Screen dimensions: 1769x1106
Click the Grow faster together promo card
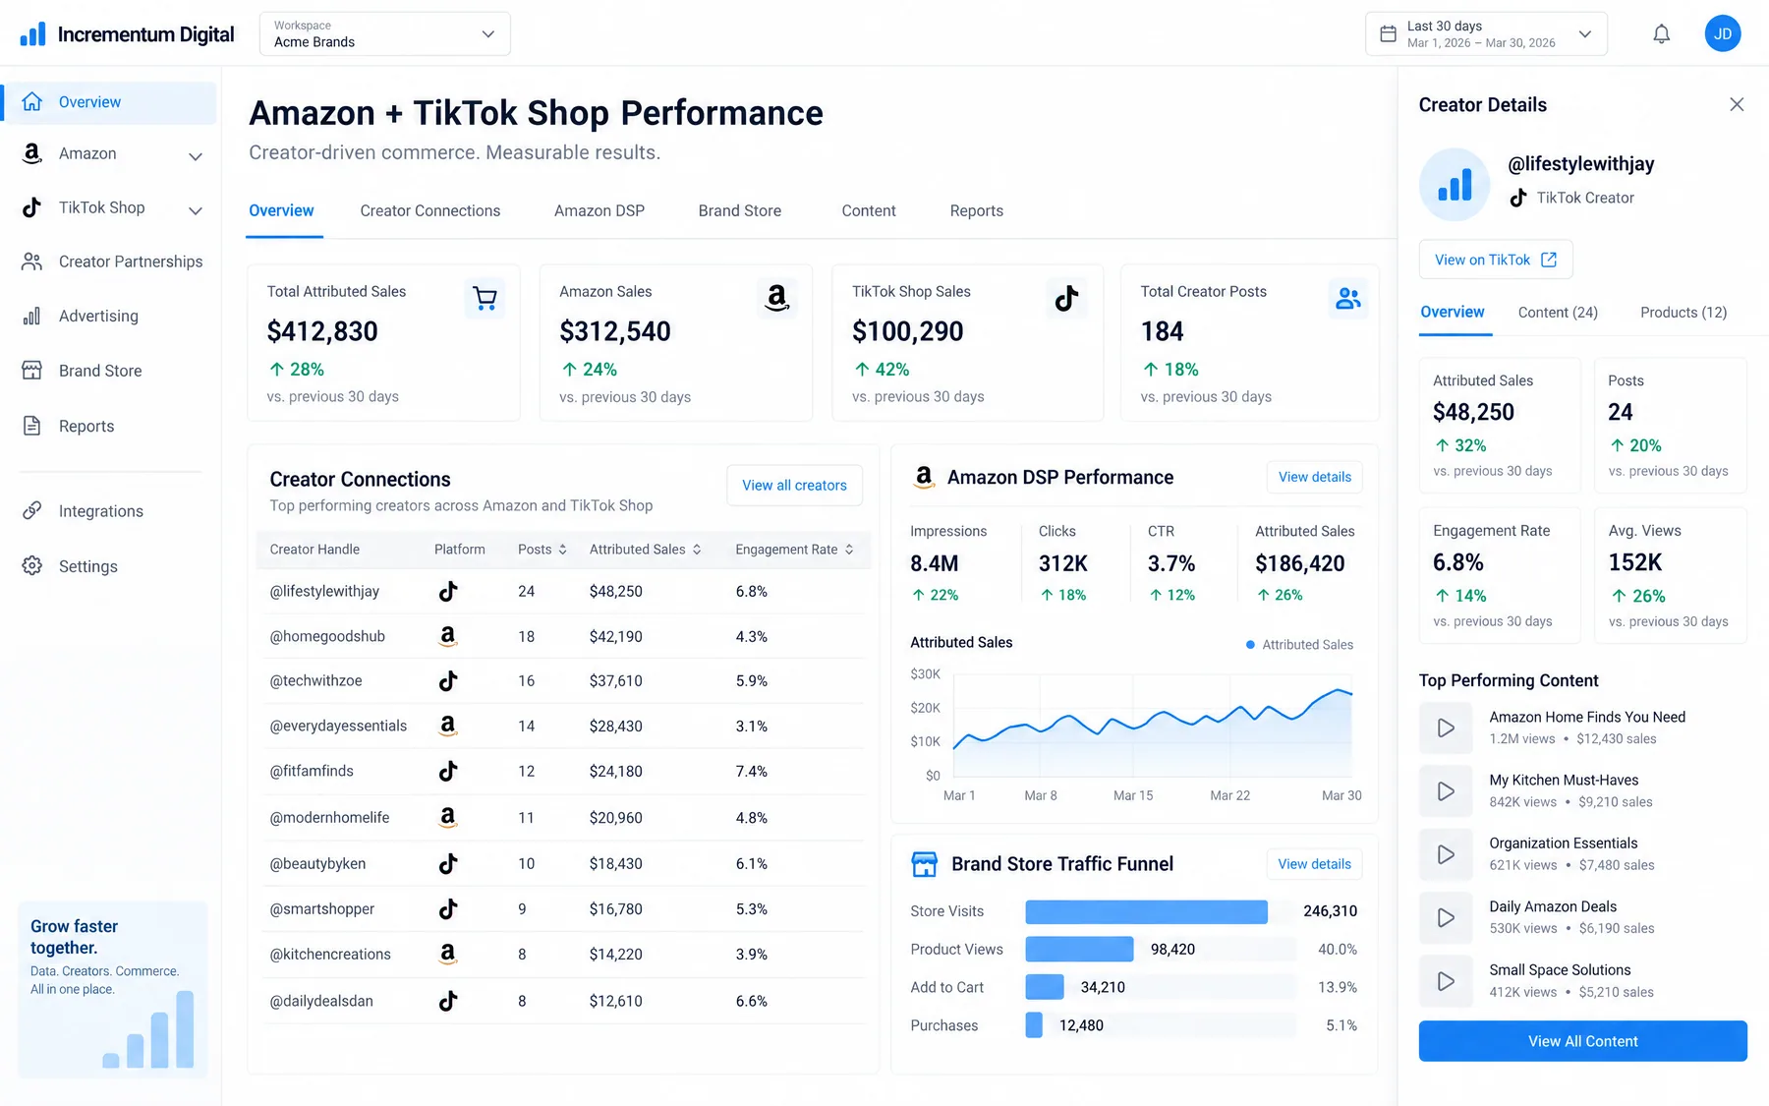coord(113,990)
